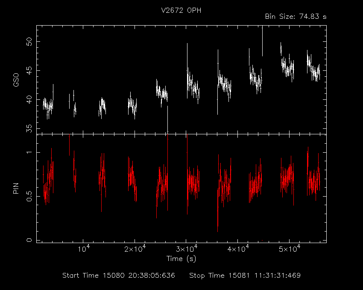Click the 'Time (s)' x-axis label

[x=181, y=258]
